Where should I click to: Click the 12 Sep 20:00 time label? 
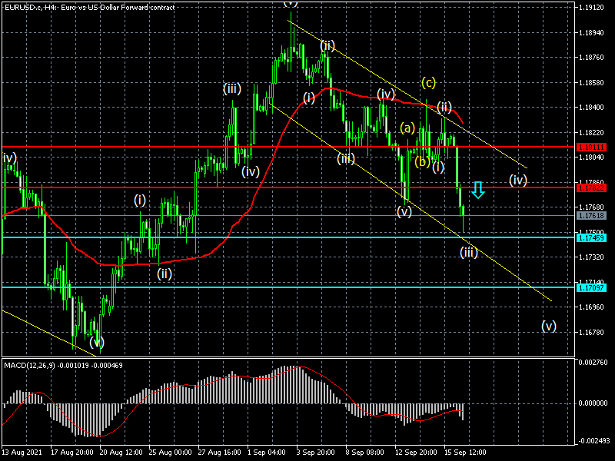pyautogui.click(x=416, y=452)
